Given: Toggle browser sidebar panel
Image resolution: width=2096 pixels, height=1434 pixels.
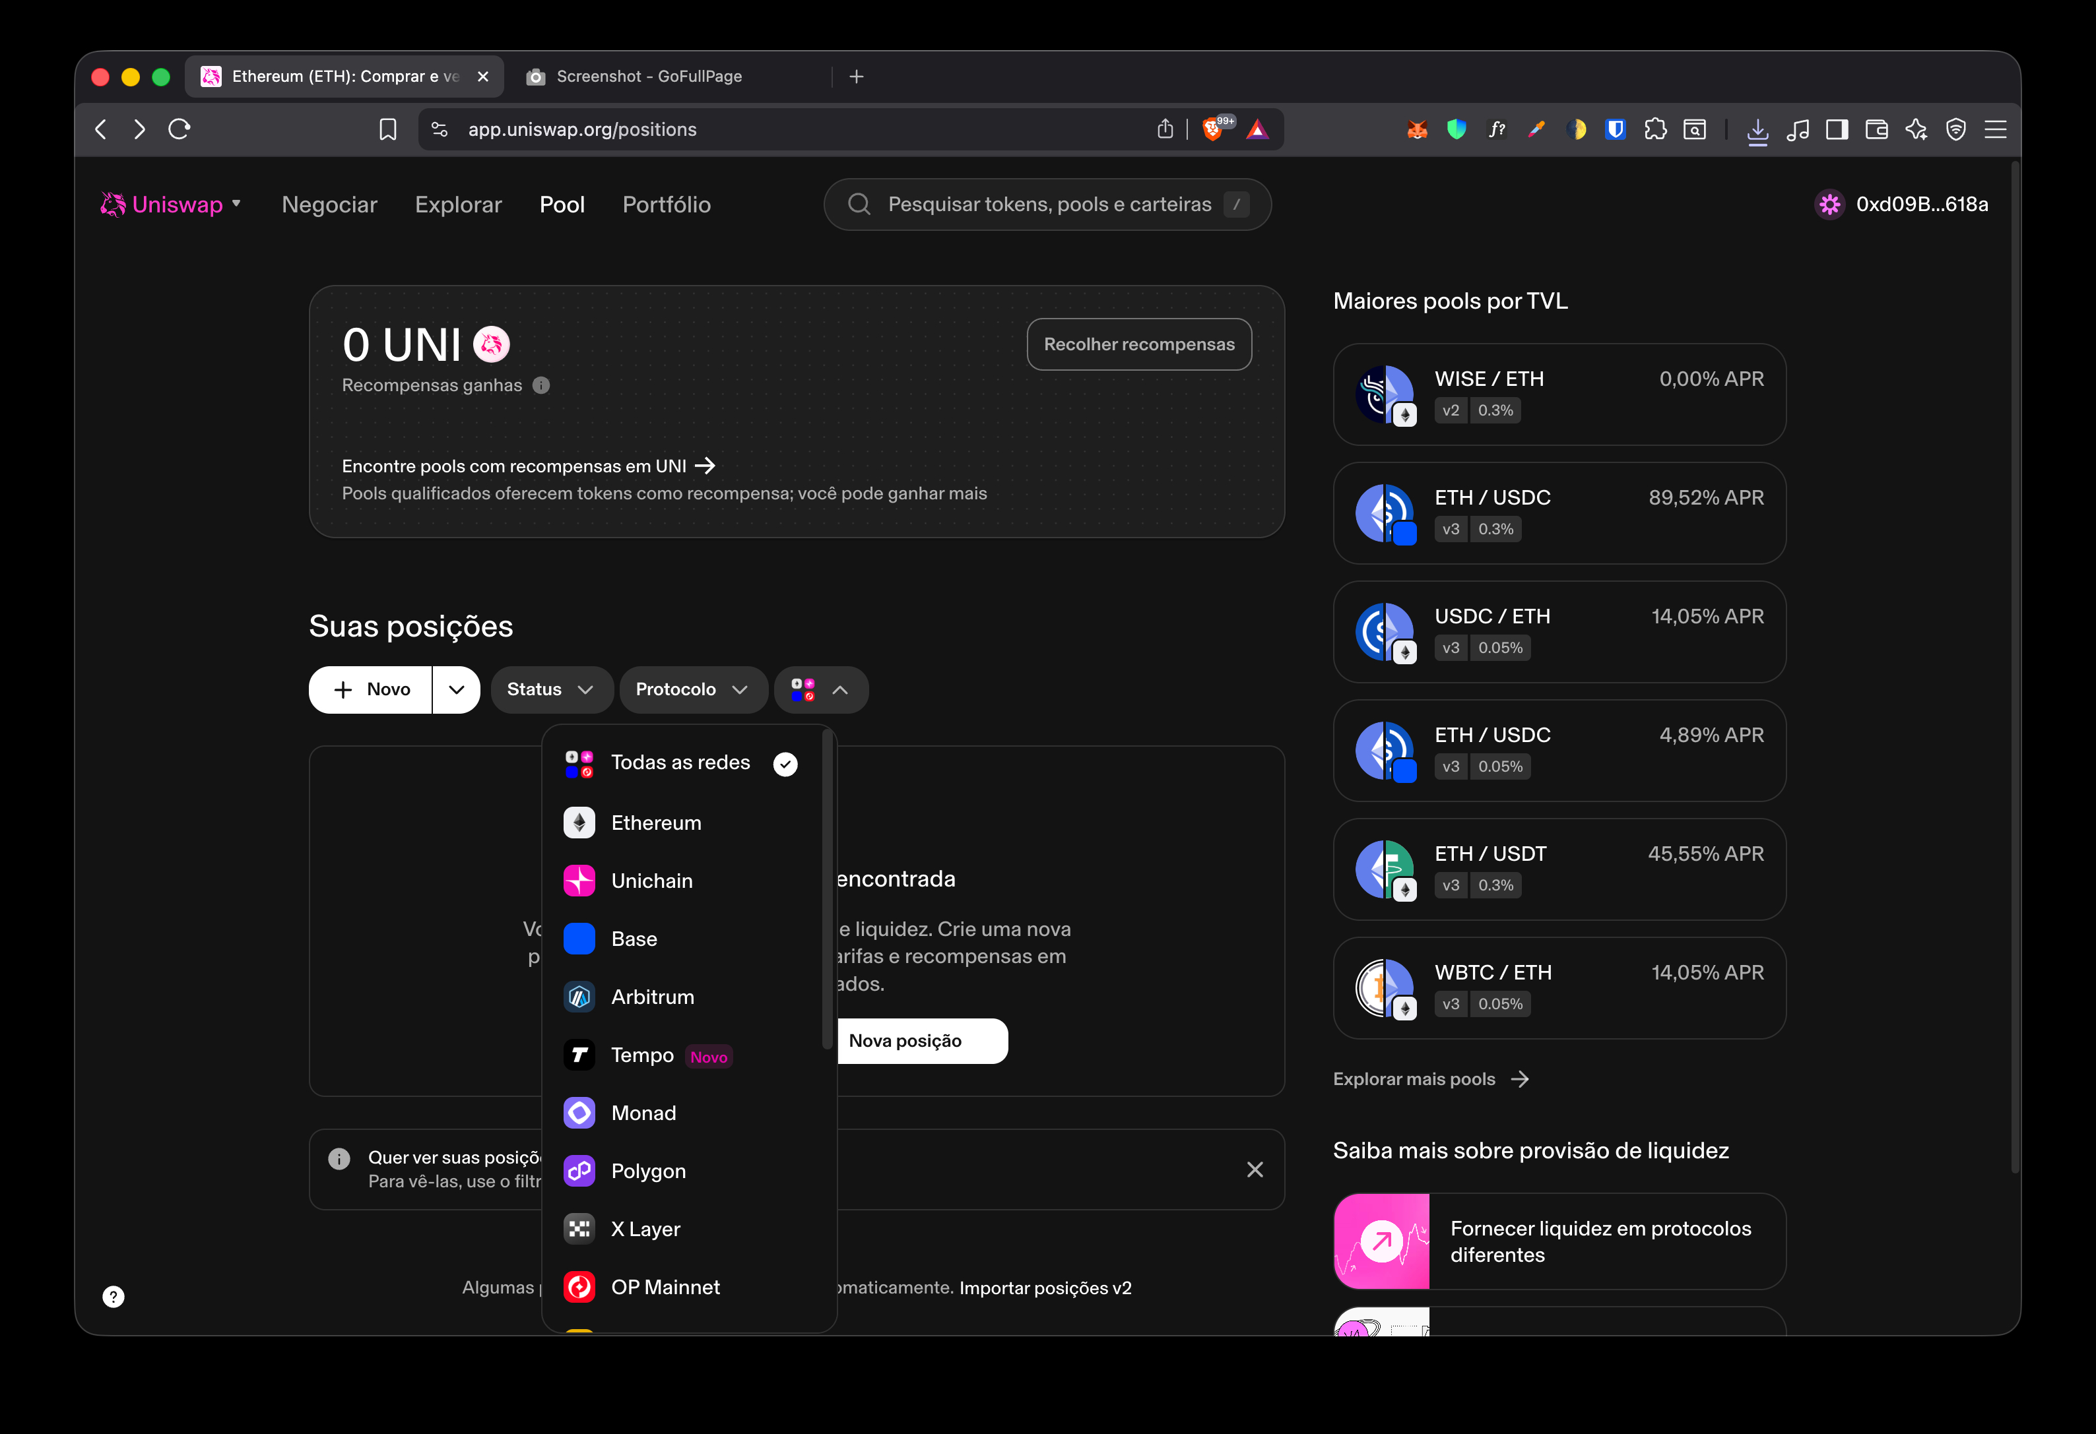Looking at the screenshot, I should coord(1837,130).
